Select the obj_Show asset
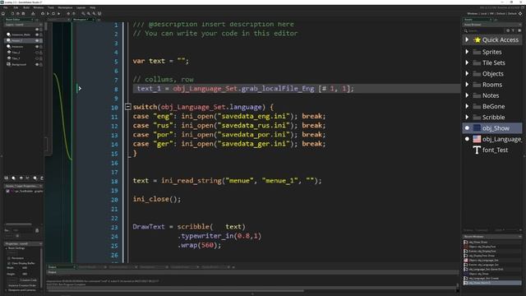The width and height of the screenshot is (526, 296). click(492, 128)
